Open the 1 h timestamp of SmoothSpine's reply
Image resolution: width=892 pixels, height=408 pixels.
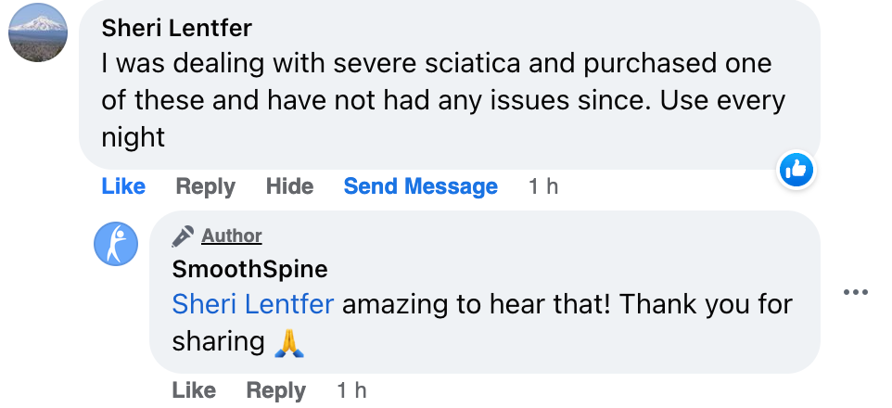pos(351,390)
